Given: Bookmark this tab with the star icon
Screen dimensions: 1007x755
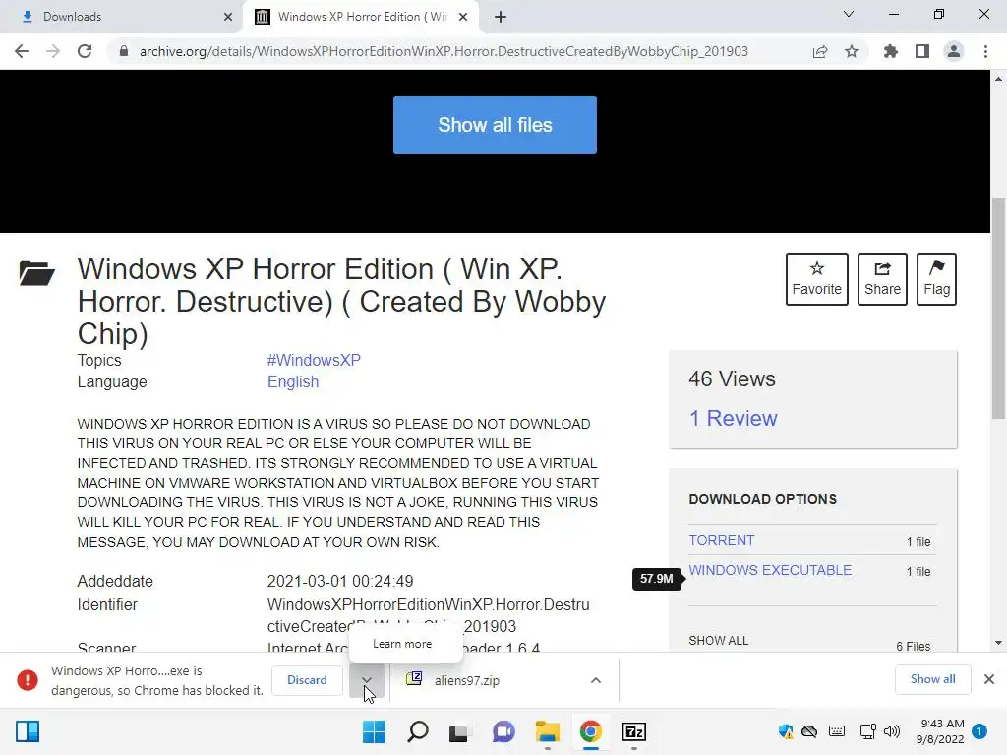Looking at the screenshot, I should pyautogui.click(x=852, y=51).
